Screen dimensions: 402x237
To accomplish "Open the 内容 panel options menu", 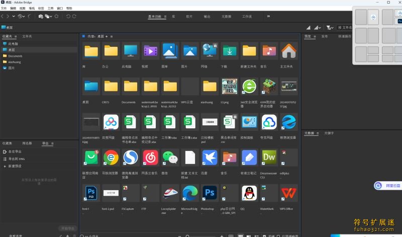I will click(x=112, y=37).
